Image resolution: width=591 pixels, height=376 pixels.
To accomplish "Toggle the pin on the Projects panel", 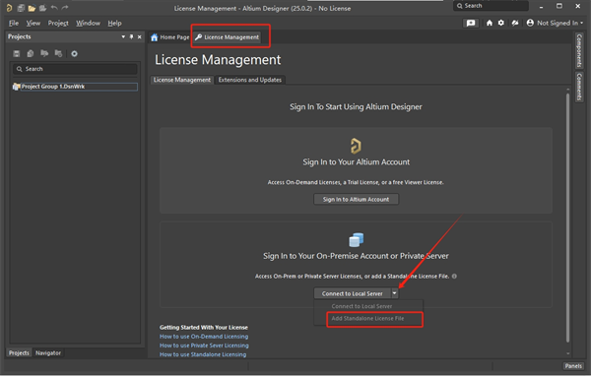I will pyautogui.click(x=131, y=37).
